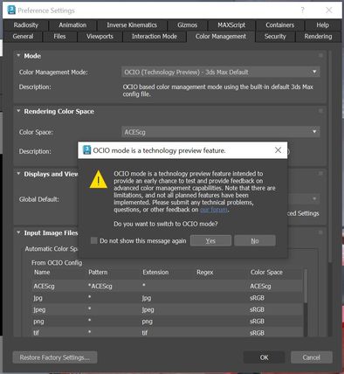Open the Interaction Mode tab
The width and height of the screenshot is (344, 374).
coord(155,37)
